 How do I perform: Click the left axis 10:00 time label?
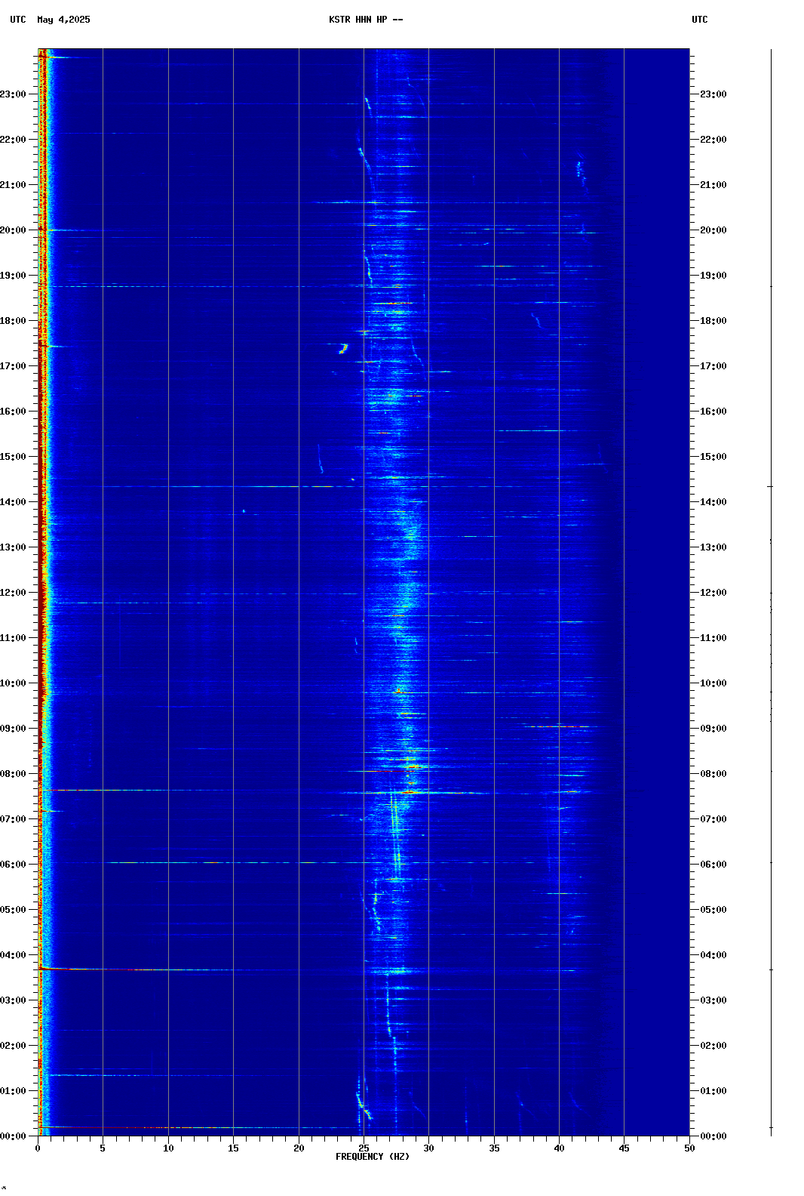13,683
